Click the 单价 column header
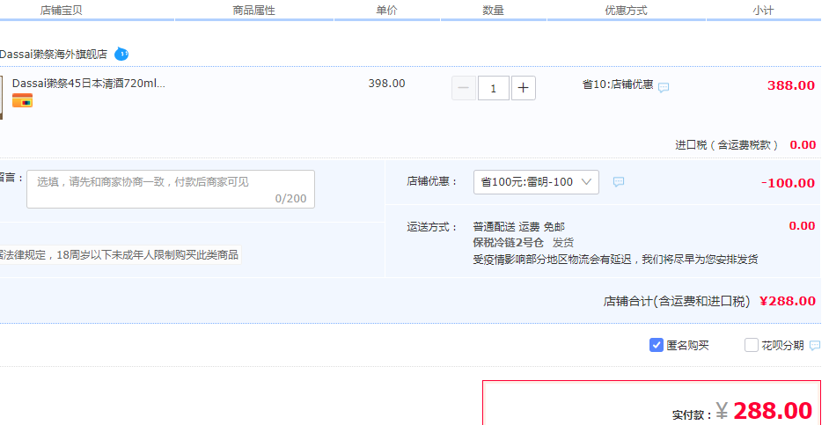 [386, 10]
